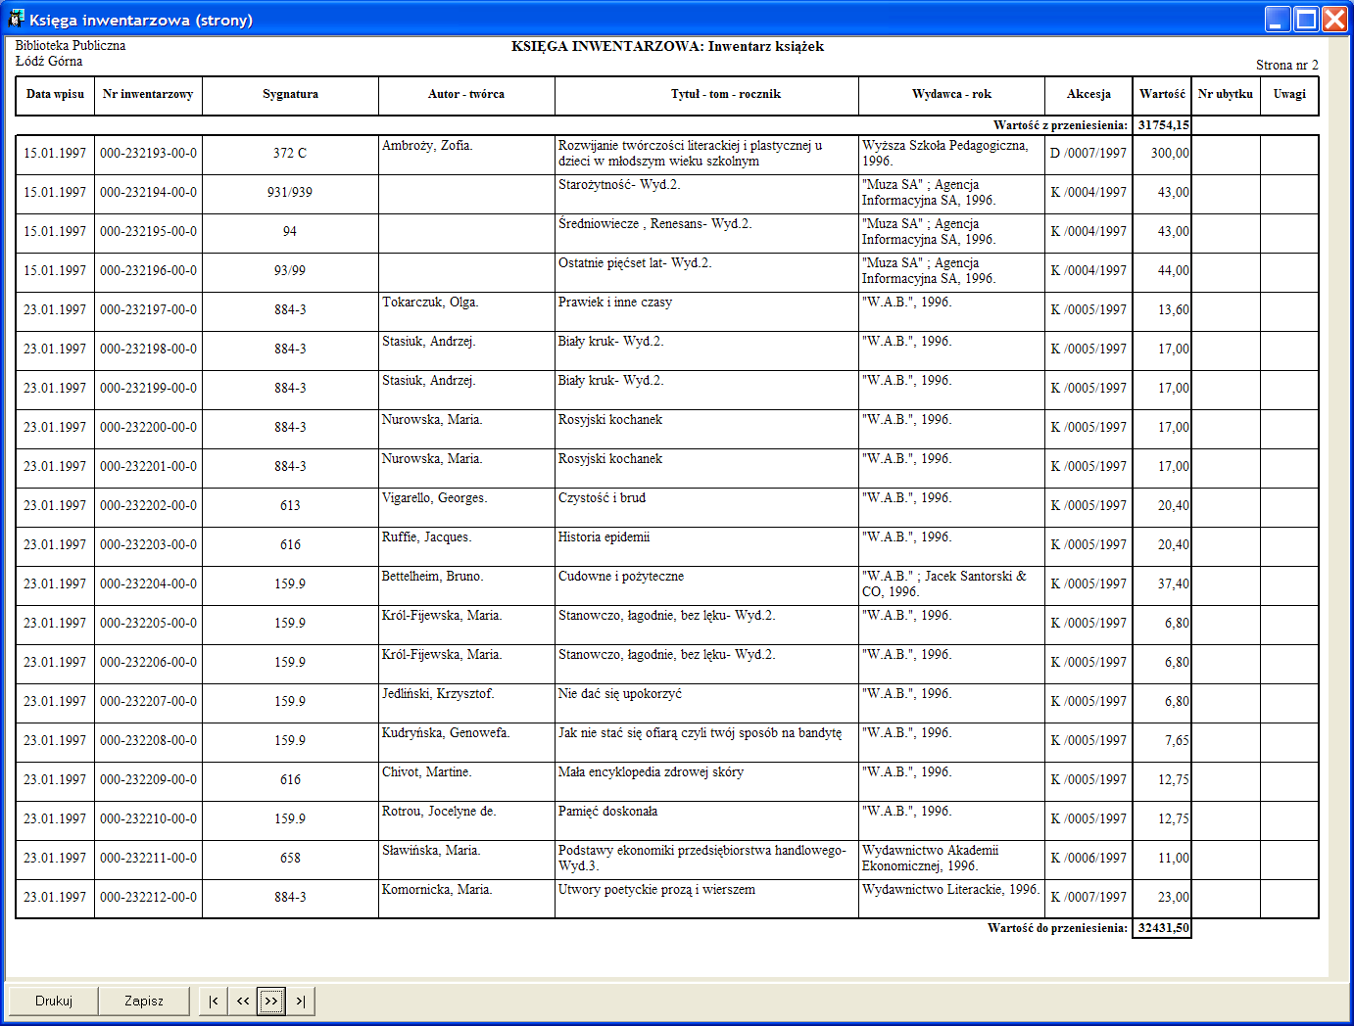Click author 'Bettelheim, Bruno.'
The height and width of the screenshot is (1026, 1354).
coord(433,577)
